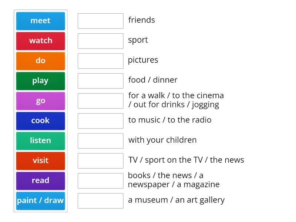Select the empty box beside 'pictures'
The height and width of the screenshot is (222, 296).
(100, 61)
